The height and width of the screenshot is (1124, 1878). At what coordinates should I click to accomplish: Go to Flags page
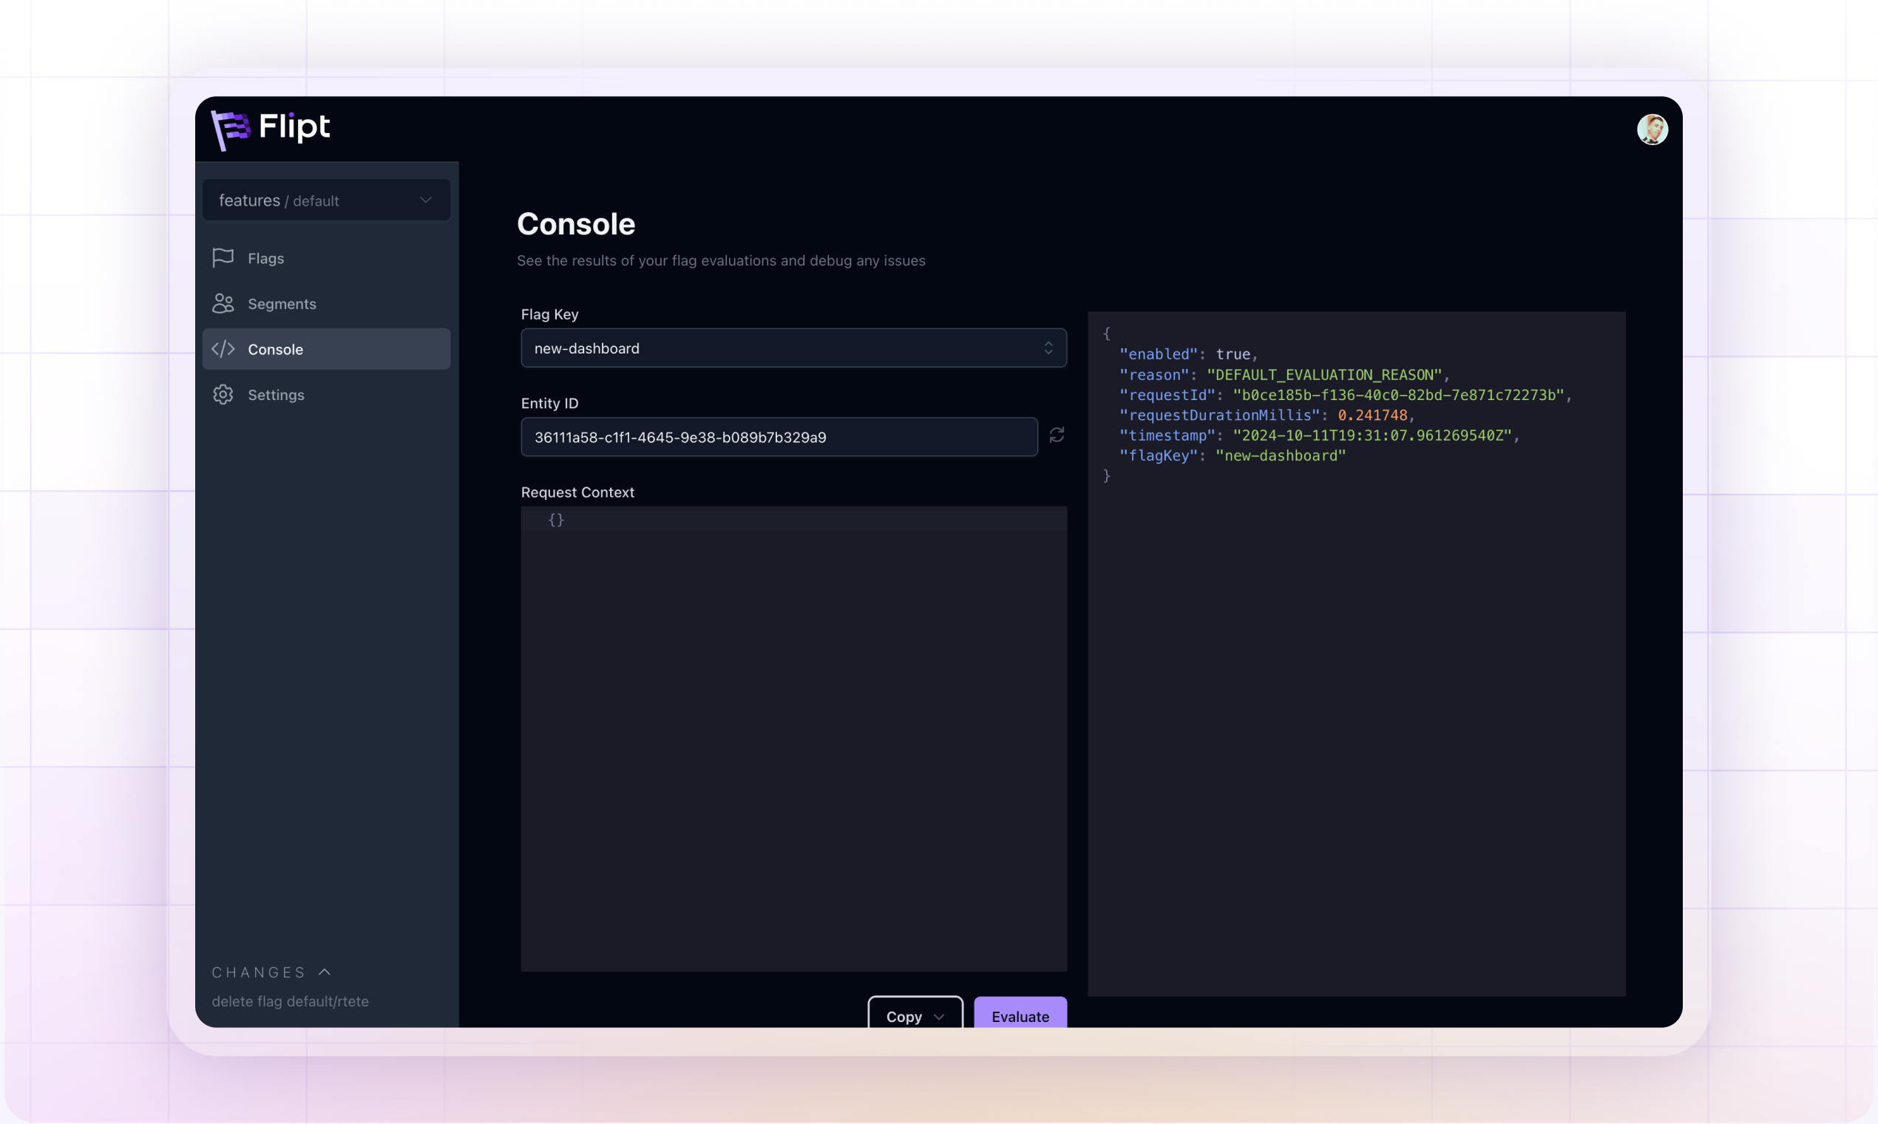pyautogui.click(x=265, y=258)
